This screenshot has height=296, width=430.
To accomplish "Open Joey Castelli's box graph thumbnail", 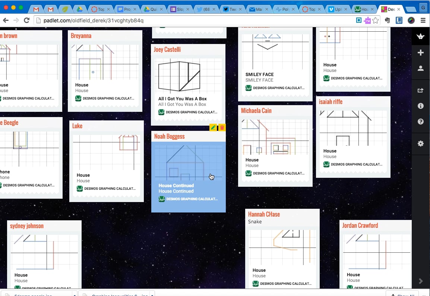I will coord(189,76).
